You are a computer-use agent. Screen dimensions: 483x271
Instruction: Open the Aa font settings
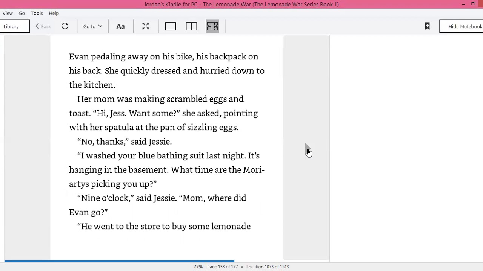(120, 26)
